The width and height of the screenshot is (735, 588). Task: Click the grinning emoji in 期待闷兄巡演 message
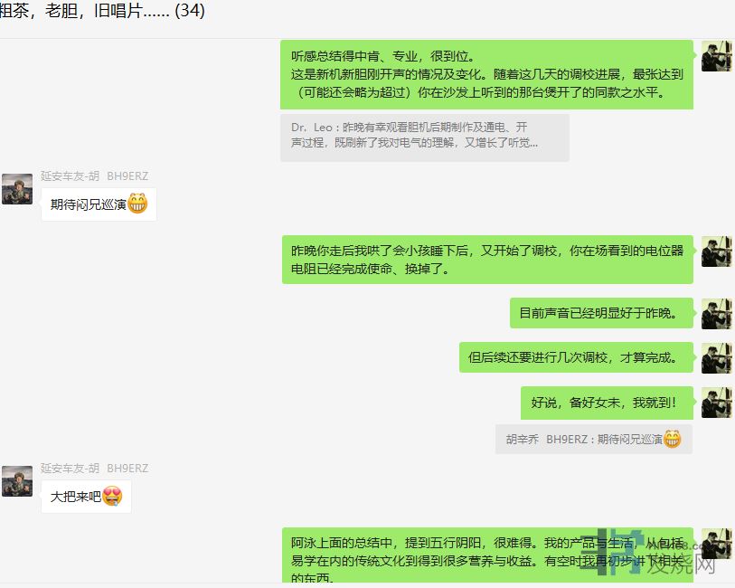pyautogui.click(x=137, y=204)
